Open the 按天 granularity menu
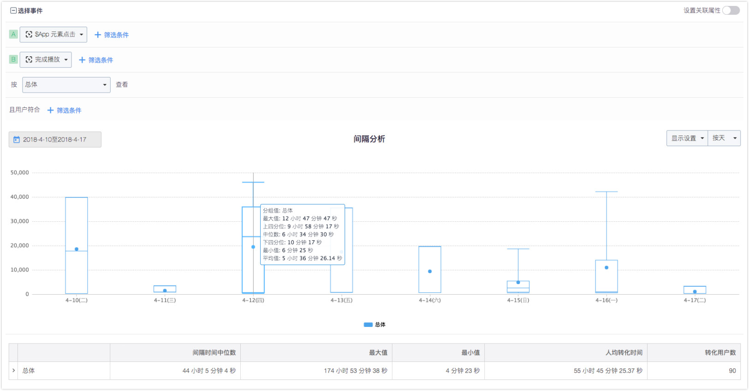 (x=724, y=138)
